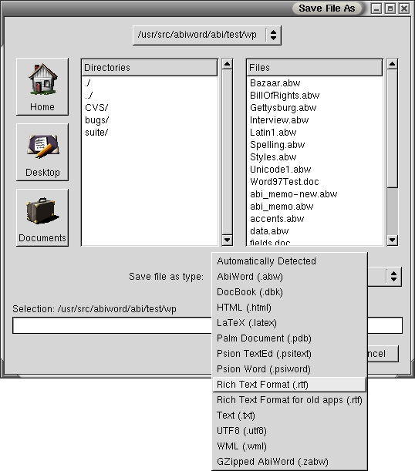
Task: Choose GZipped AbiWord (.zabw) type
Action: [x=289, y=462]
